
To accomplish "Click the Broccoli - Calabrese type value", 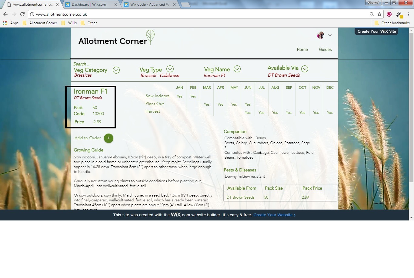I will (160, 76).
